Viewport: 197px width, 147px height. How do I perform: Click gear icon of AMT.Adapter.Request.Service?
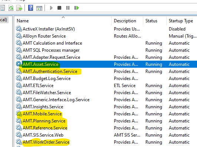19,57
